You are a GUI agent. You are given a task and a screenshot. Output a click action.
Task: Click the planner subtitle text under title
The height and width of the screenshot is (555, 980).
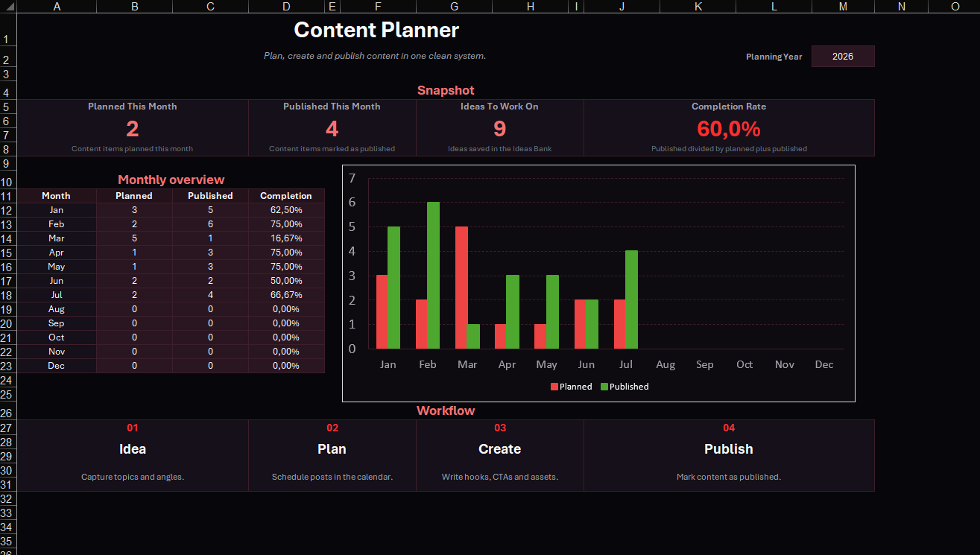375,56
